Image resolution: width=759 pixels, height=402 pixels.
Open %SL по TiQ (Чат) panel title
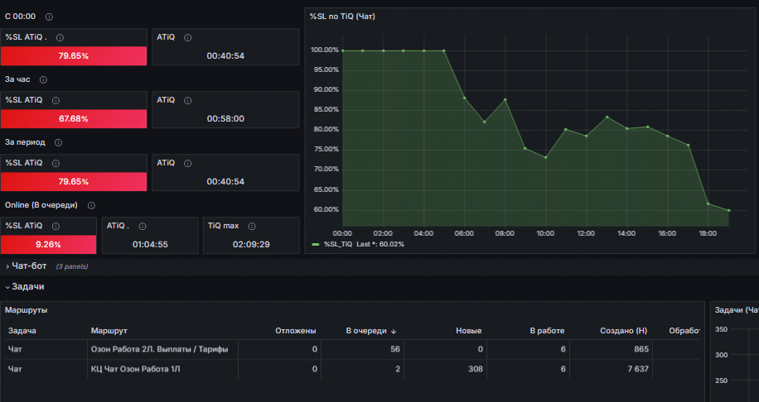point(342,17)
